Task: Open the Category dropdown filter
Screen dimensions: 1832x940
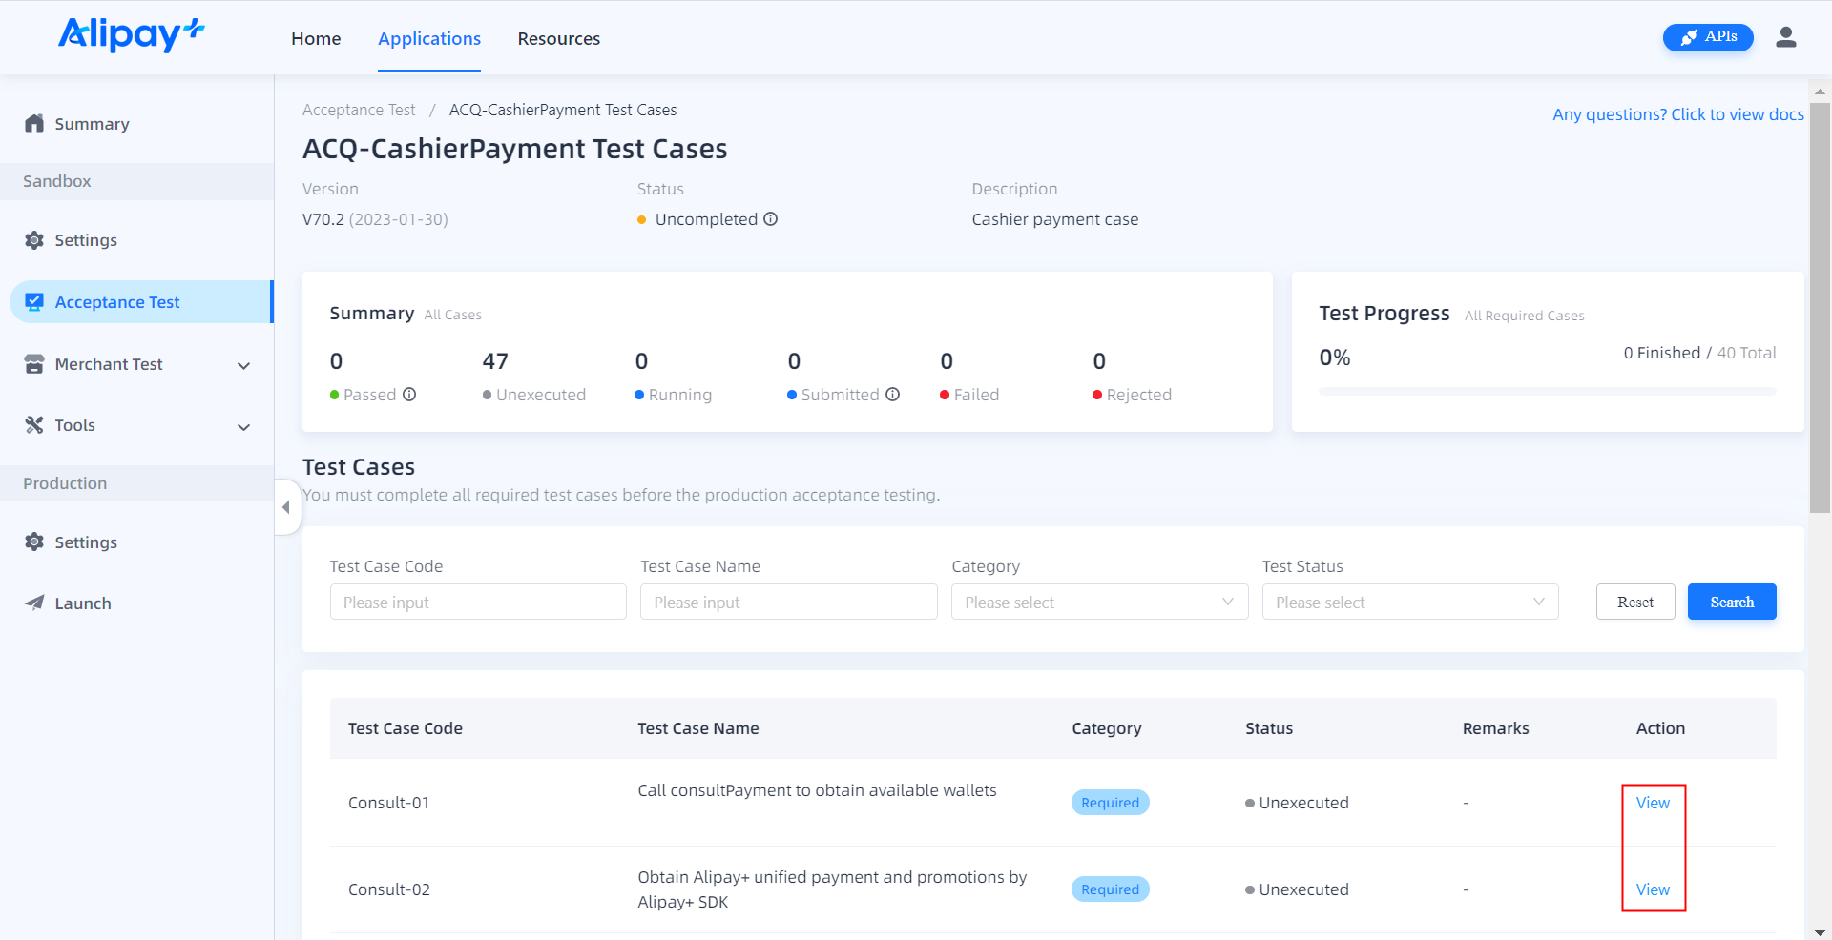Action: pos(1099,603)
